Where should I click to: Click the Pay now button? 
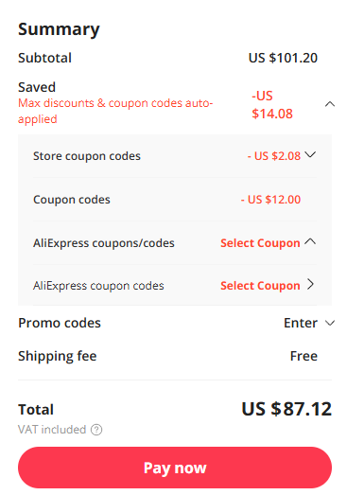click(175, 468)
